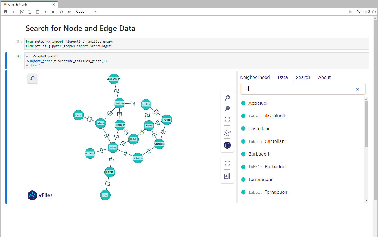The image size is (378, 237).
Task: Clear the search field with the X
Action: [x=357, y=89]
